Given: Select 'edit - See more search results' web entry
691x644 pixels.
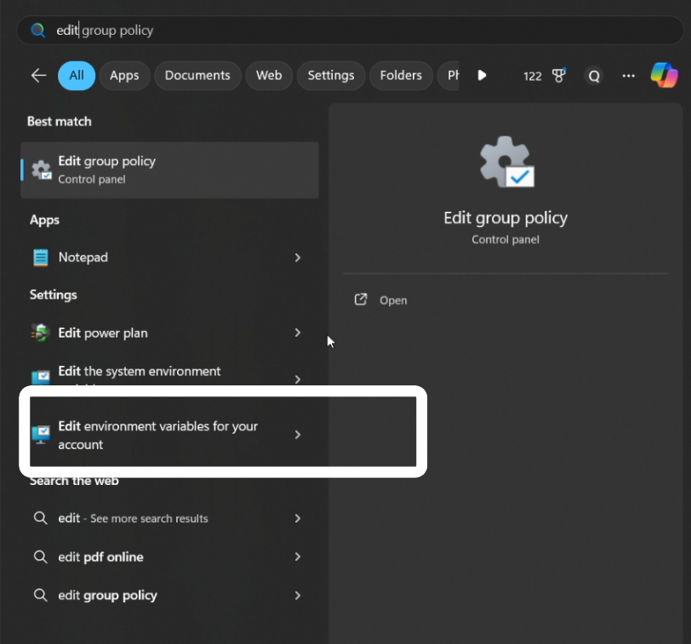Looking at the screenshot, I should [x=133, y=518].
